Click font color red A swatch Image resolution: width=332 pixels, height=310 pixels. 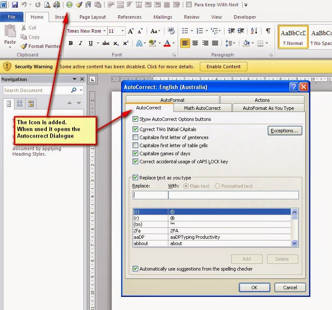(x=167, y=43)
